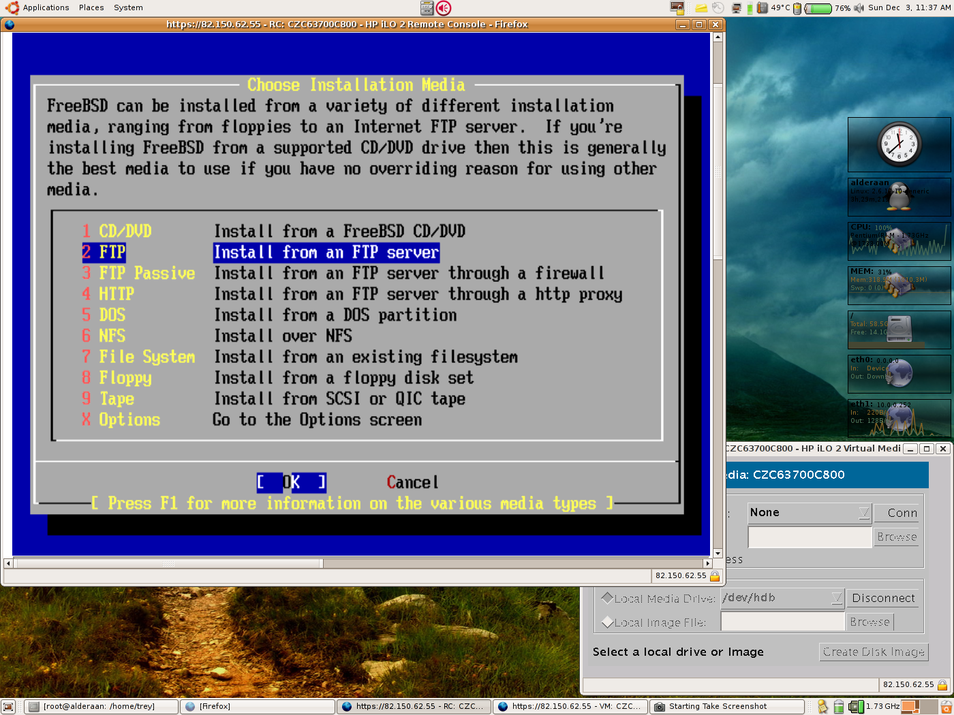Screen dimensions: 954x715
Task: Switch to RC: CZC Remote Console taskbar item
Action: point(414,707)
